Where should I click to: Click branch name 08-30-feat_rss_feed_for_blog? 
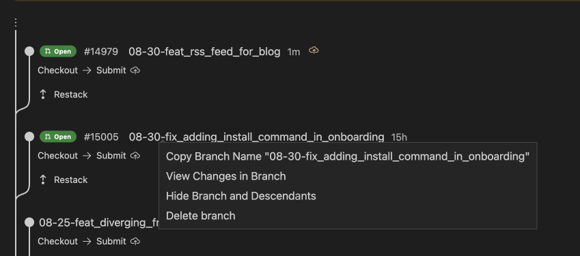(204, 52)
